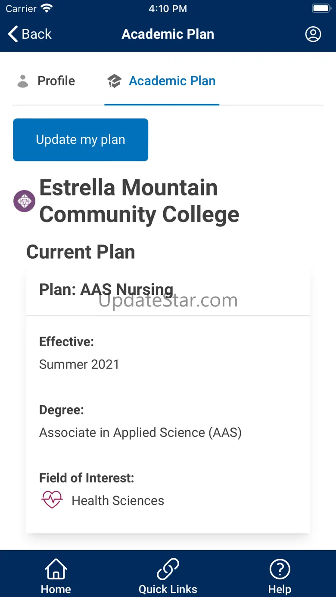Tap the Home house icon
The width and height of the screenshot is (336, 597).
(x=56, y=569)
